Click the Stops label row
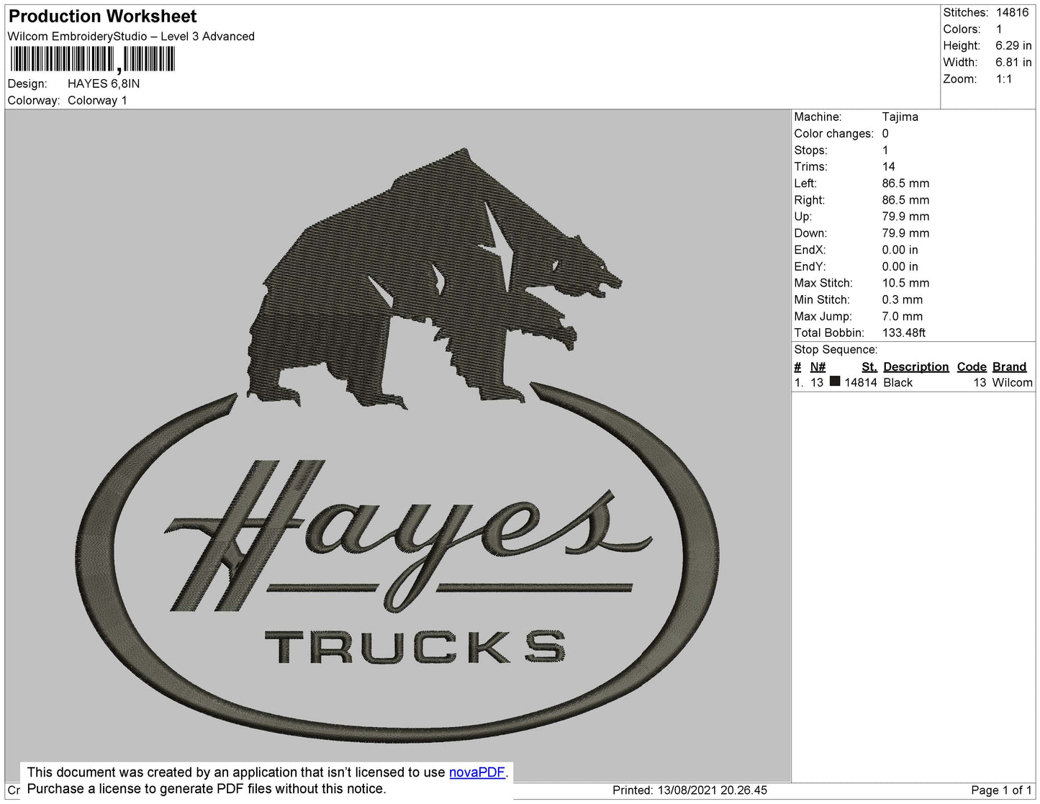This screenshot has height=804, width=1040. 810,150
